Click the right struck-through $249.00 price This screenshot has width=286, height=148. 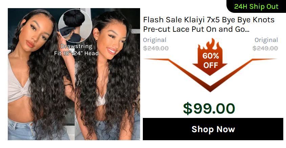click(265, 48)
